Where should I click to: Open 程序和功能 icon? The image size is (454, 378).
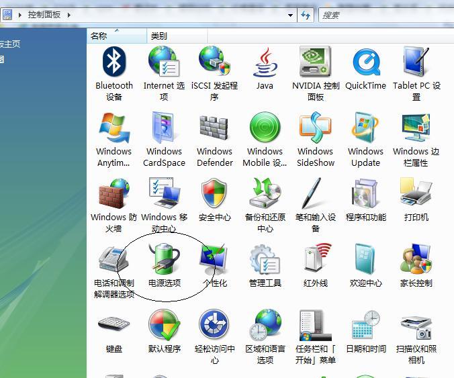click(x=366, y=193)
